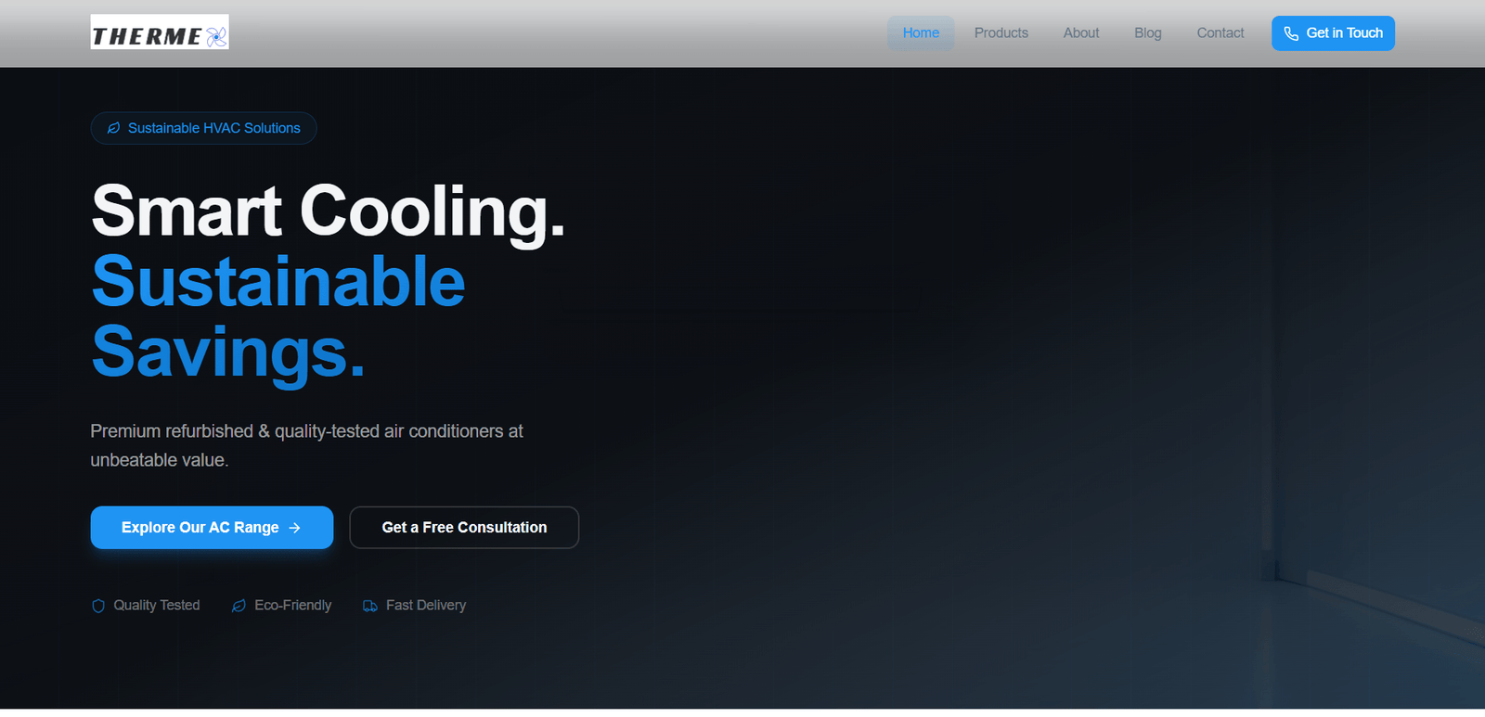Open the Products page from navigation
This screenshot has width=1485, height=717.
click(1001, 33)
